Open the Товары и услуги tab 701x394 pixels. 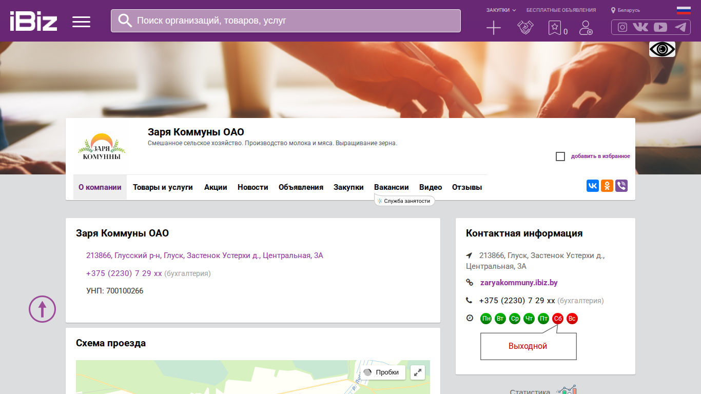(x=163, y=187)
